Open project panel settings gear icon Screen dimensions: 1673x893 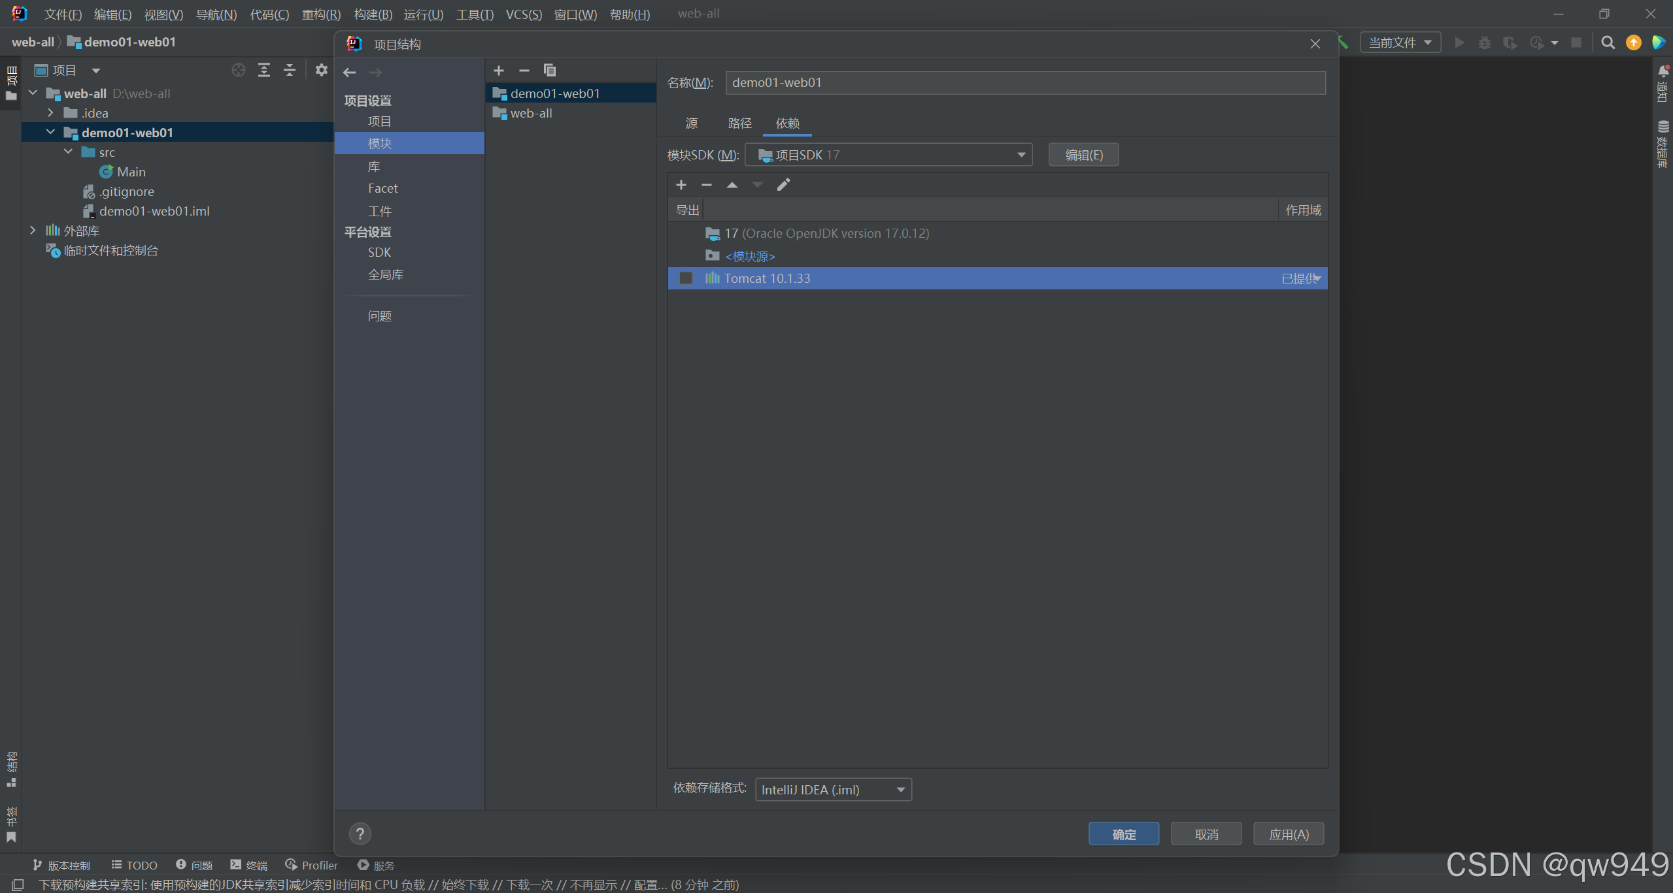[321, 70]
